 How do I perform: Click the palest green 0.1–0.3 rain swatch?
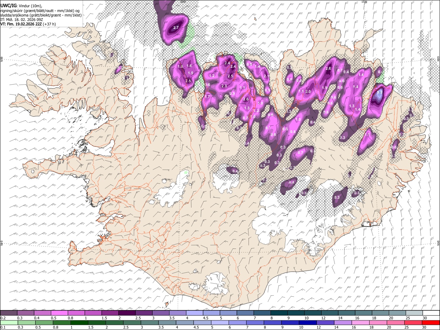(9, 322)
